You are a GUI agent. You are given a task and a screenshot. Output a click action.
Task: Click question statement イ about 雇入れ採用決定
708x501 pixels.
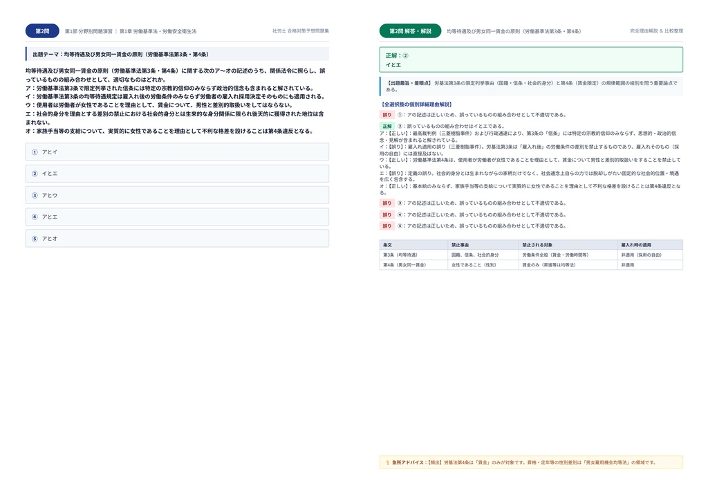click(175, 97)
